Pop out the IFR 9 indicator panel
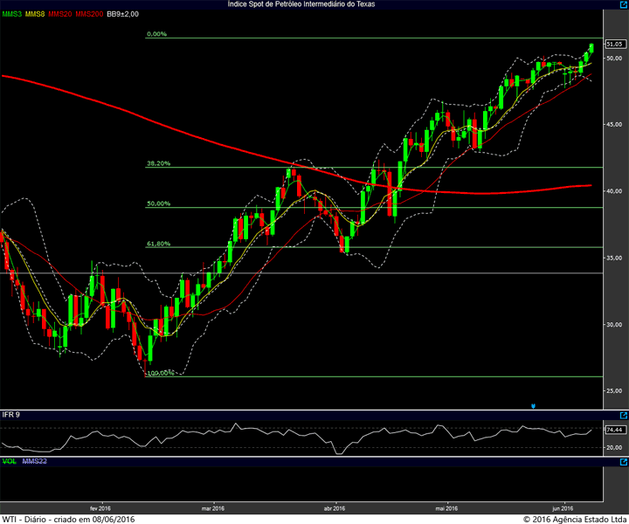 pyautogui.click(x=624, y=416)
